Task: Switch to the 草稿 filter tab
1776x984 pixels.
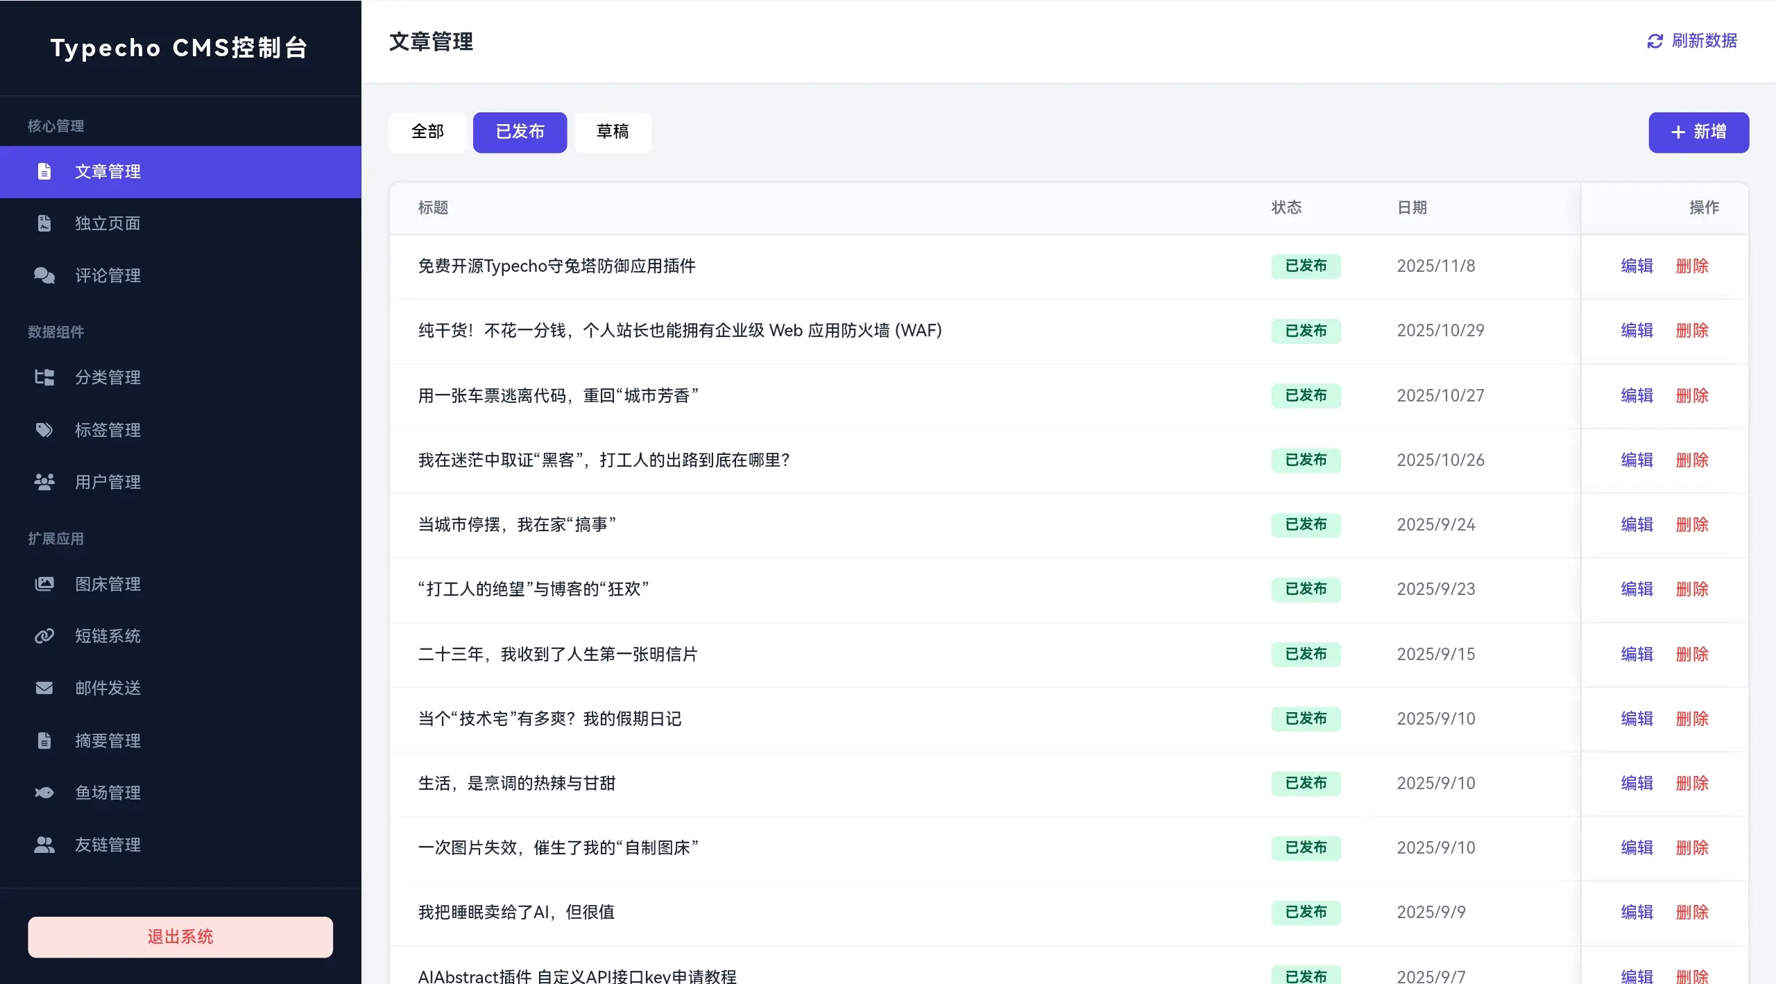Action: (x=613, y=132)
